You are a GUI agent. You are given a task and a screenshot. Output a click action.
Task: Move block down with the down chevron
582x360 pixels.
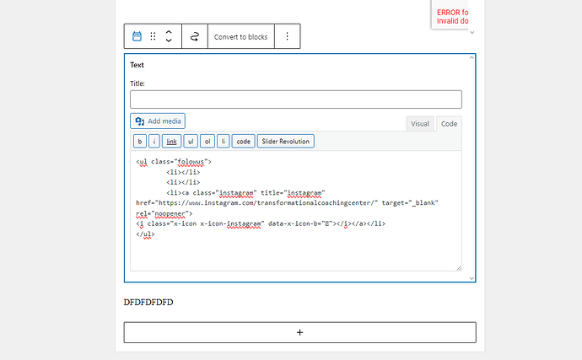pos(169,40)
